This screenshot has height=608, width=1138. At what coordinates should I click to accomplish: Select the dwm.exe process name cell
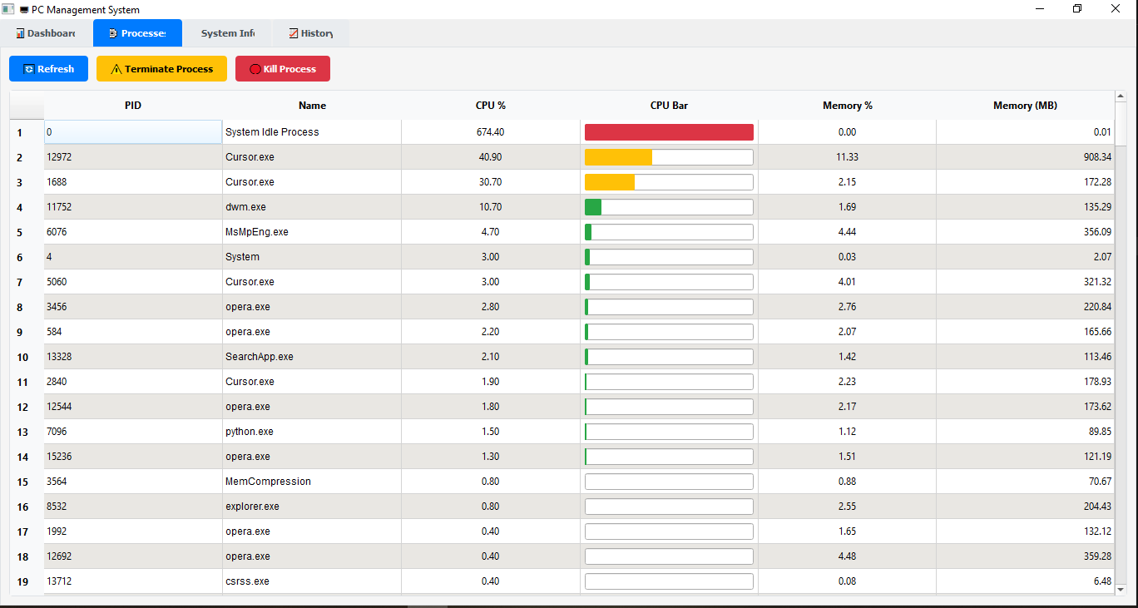[312, 207]
